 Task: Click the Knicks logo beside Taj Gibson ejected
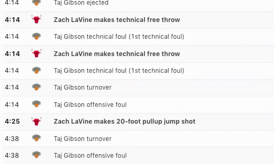36,2
